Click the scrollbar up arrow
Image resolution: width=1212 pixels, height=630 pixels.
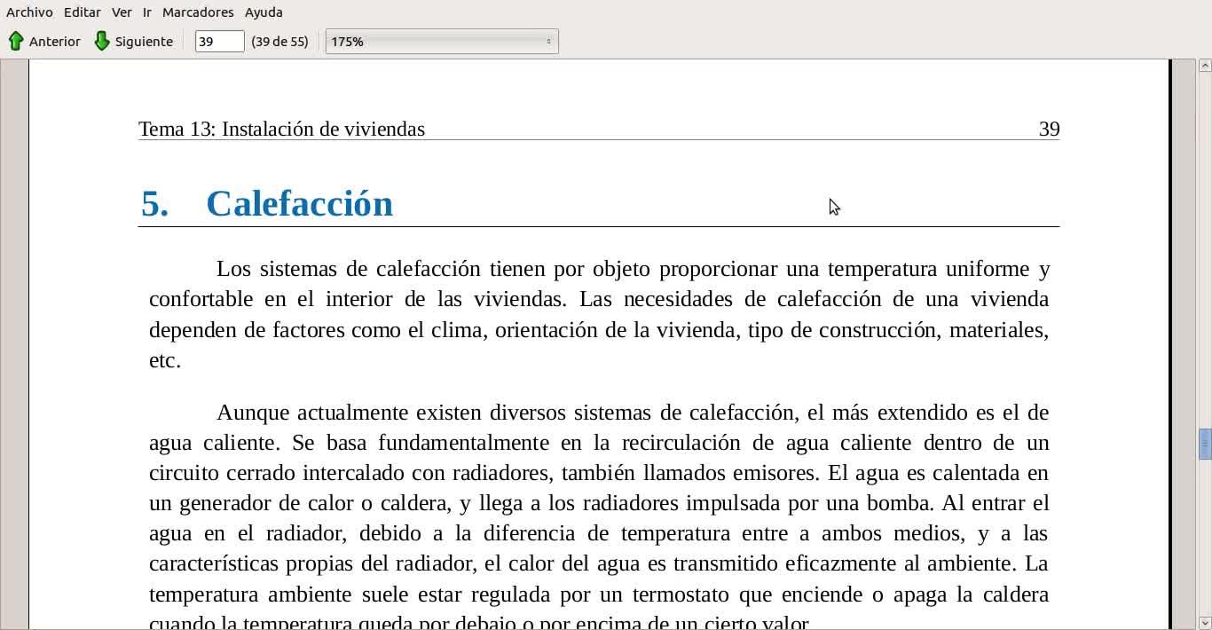click(x=1205, y=66)
